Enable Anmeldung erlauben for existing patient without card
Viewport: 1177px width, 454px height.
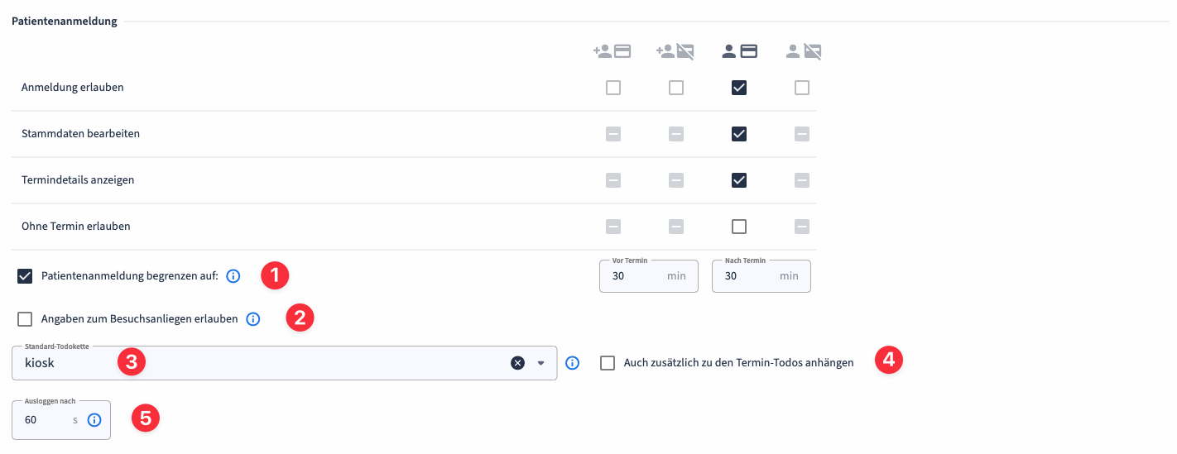(x=802, y=88)
